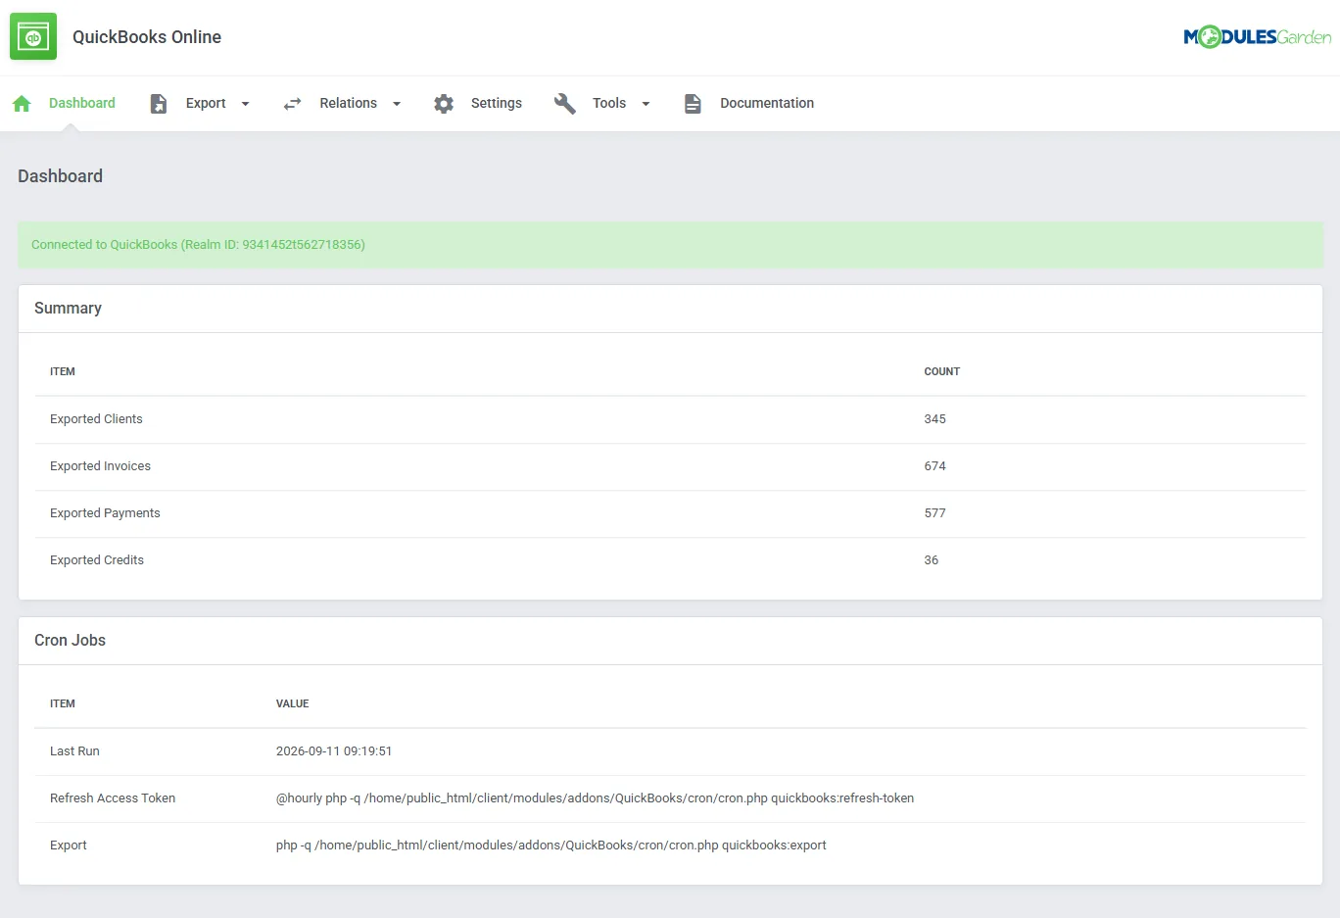This screenshot has height=918, width=1340.
Task: Select the Exported Clients row label
Action: click(96, 419)
